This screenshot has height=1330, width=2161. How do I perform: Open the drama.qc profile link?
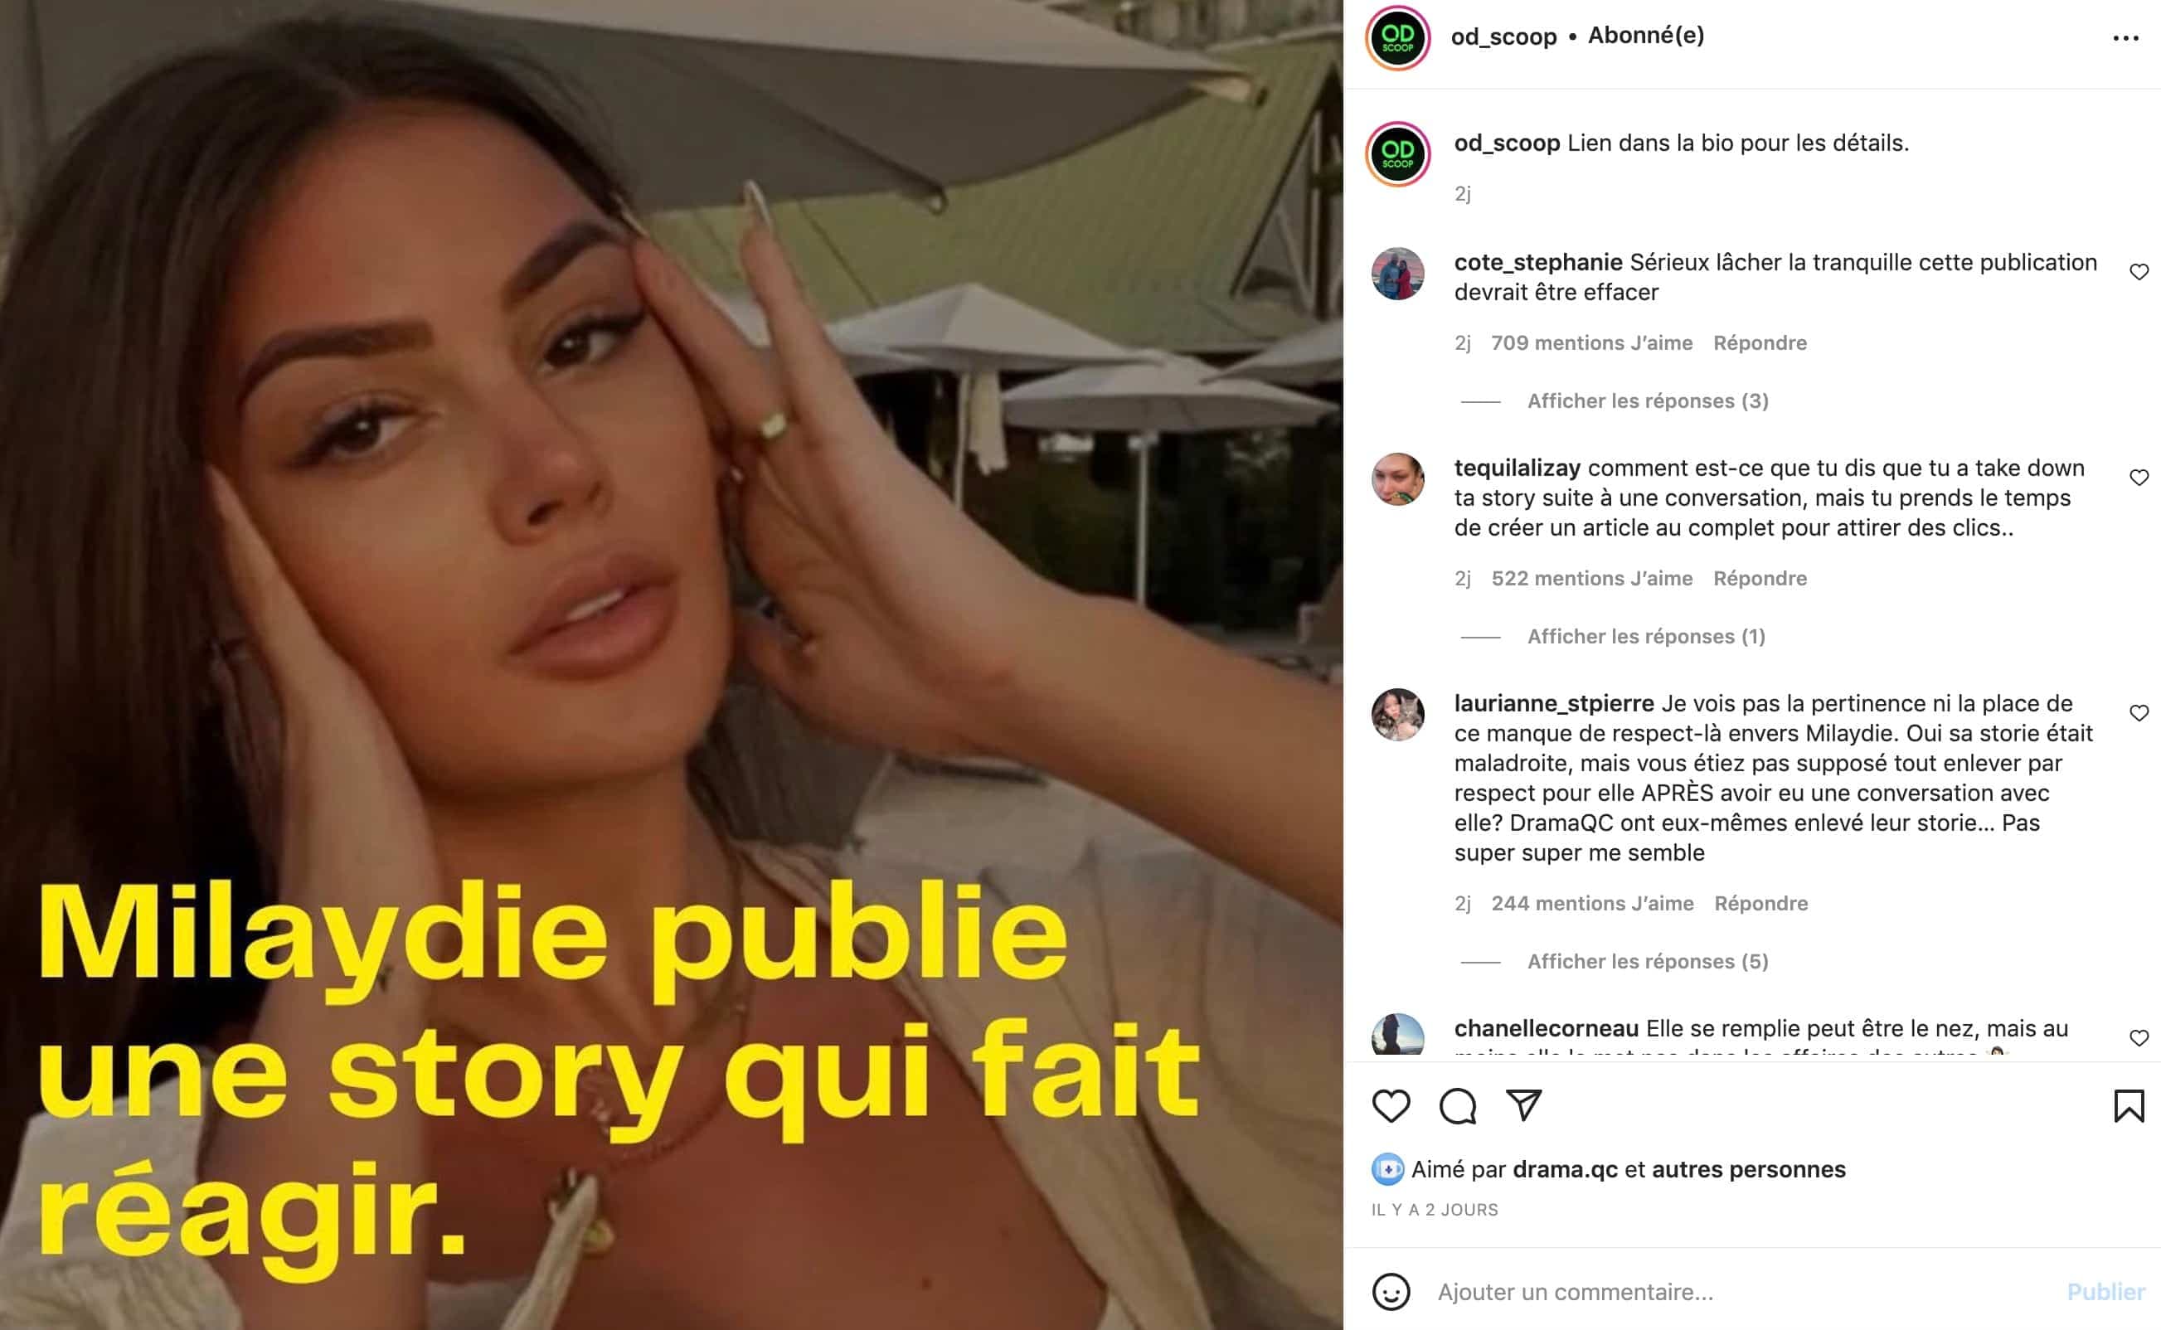click(1565, 1170)
